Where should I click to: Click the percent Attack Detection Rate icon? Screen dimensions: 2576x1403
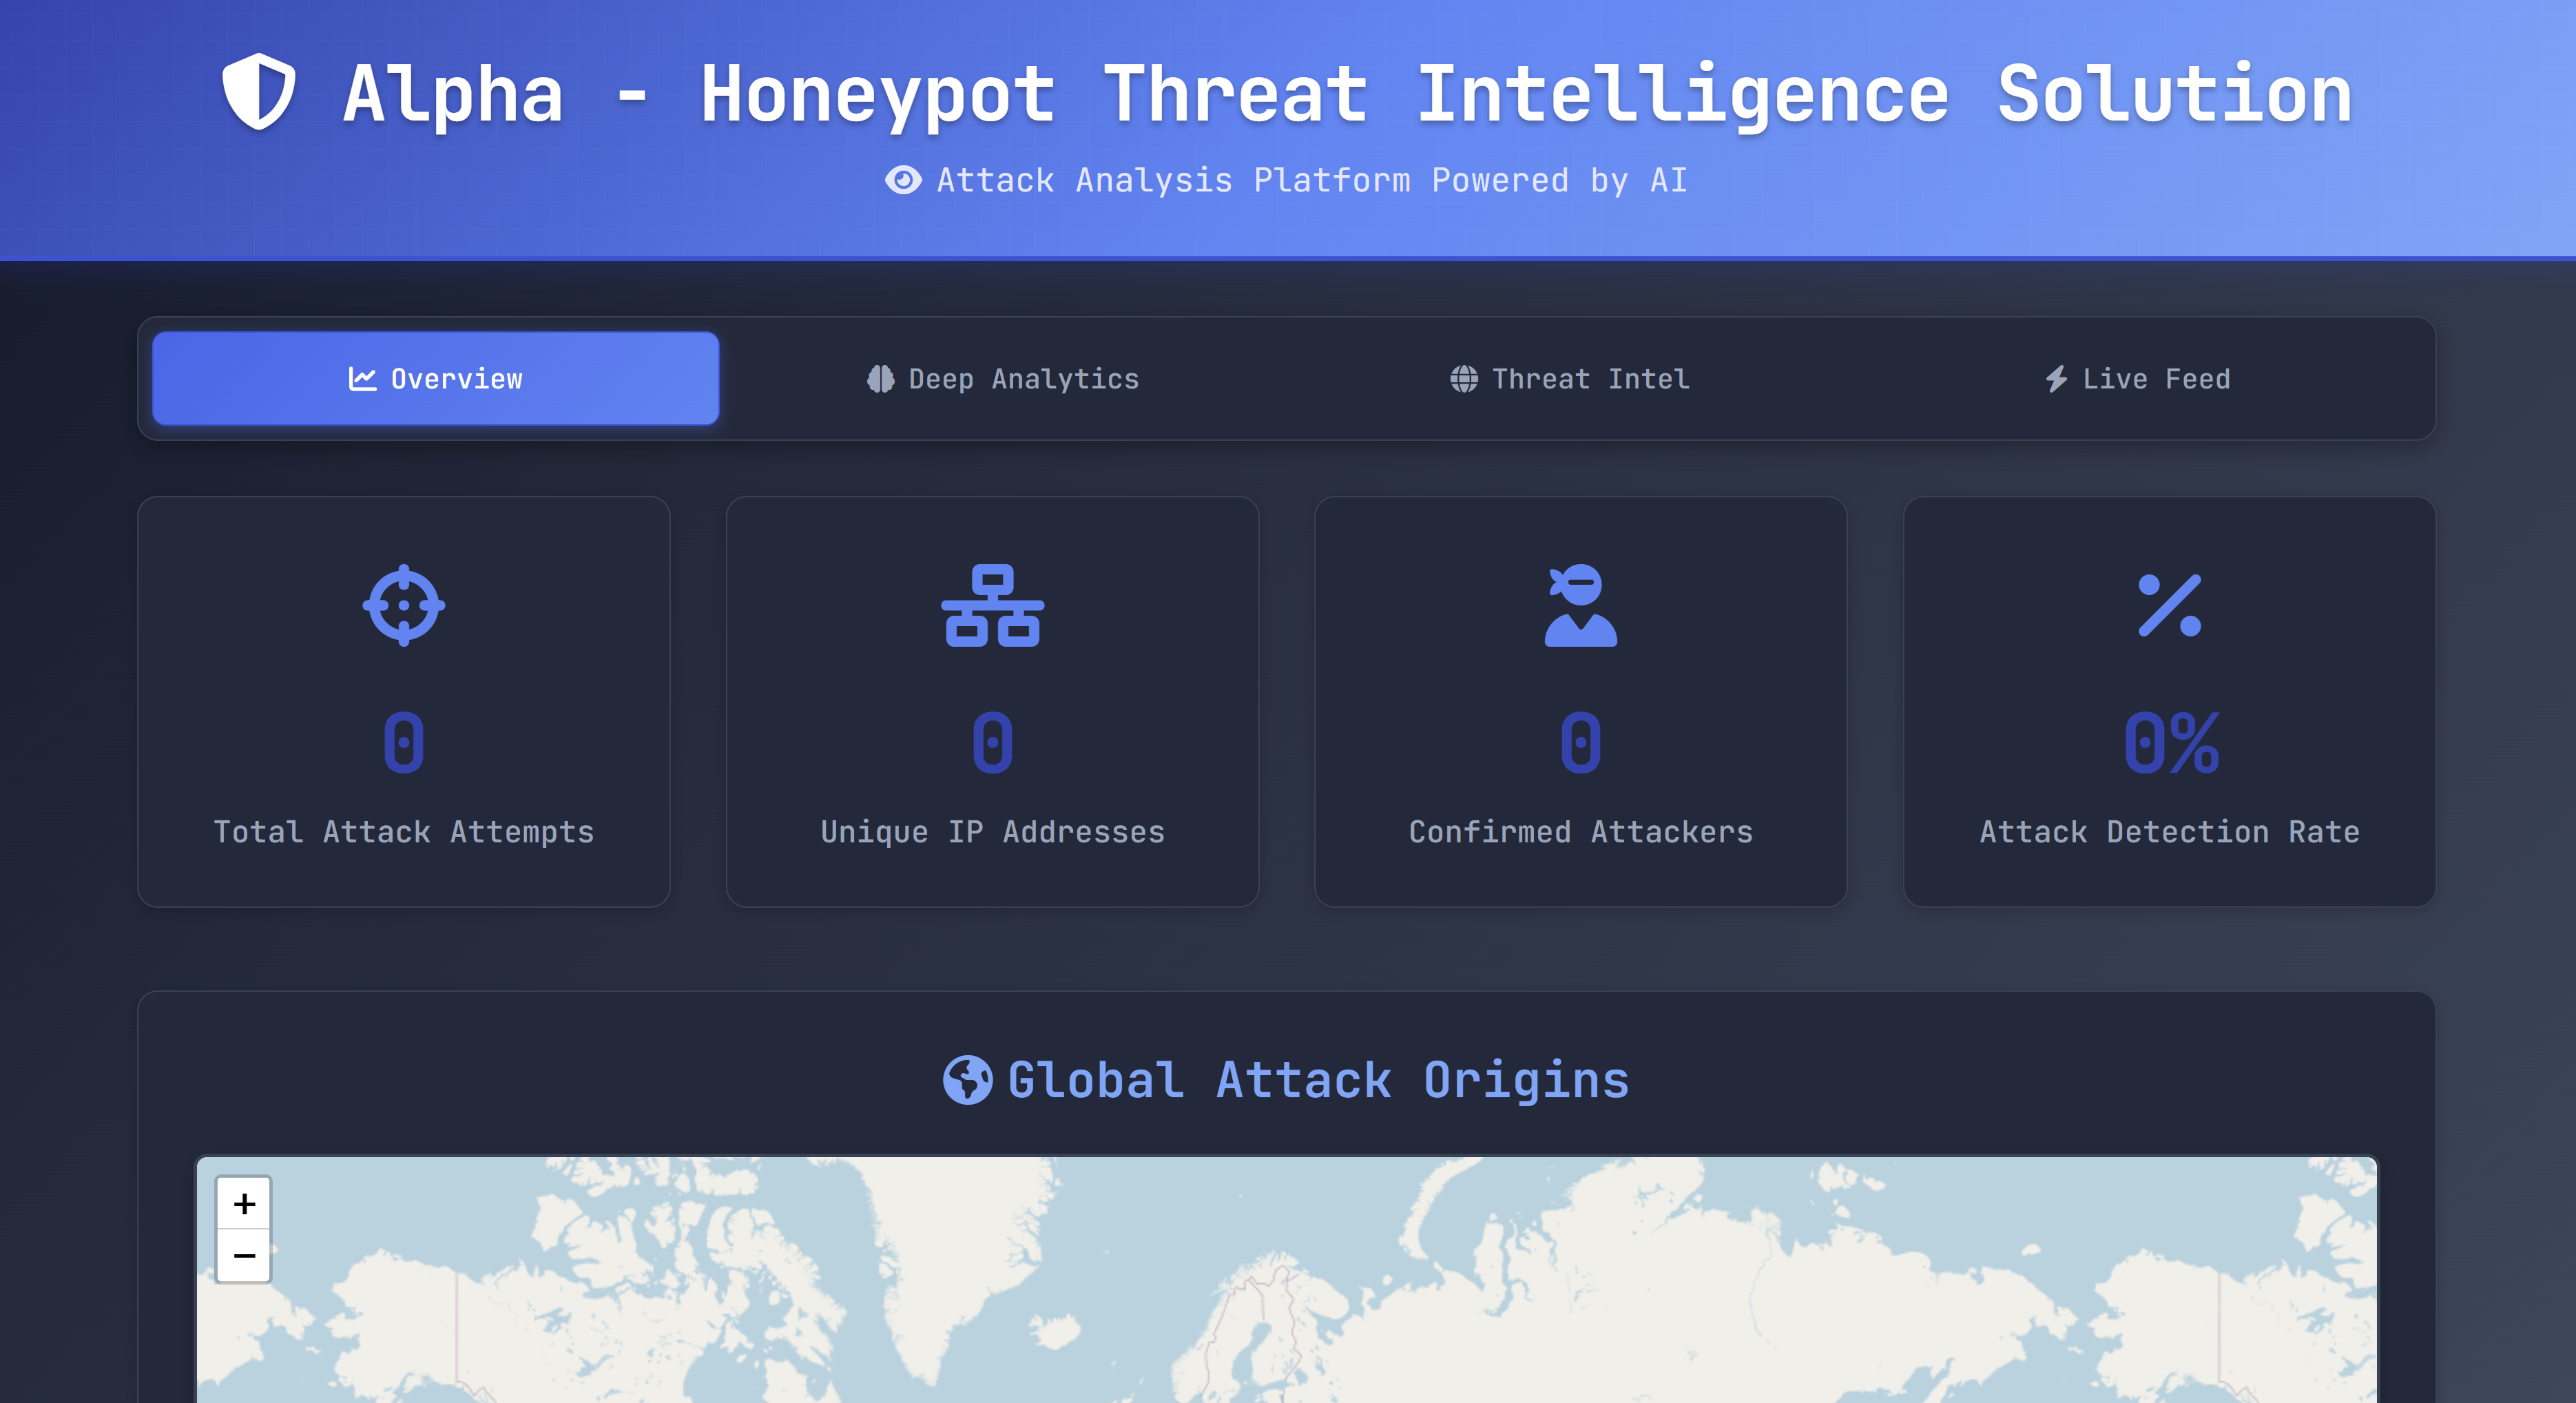tap(2169, 605)
